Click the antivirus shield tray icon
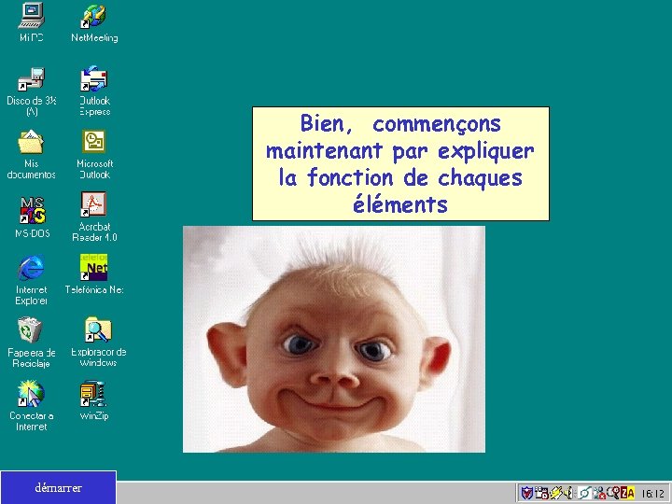The width and height of the screenshot is (672, 504). (x=527, y=493)
